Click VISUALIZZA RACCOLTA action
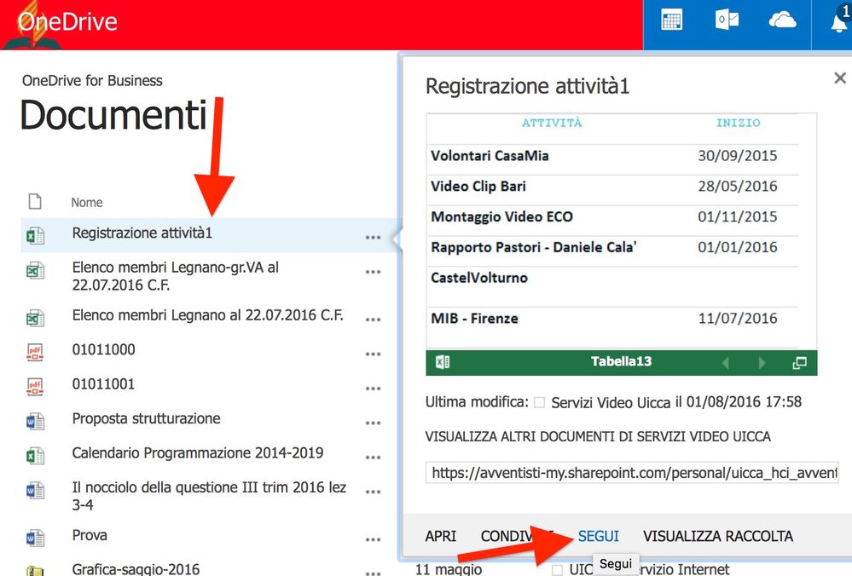The height and width of the screenshot is (576, 852). click(718, 536)
